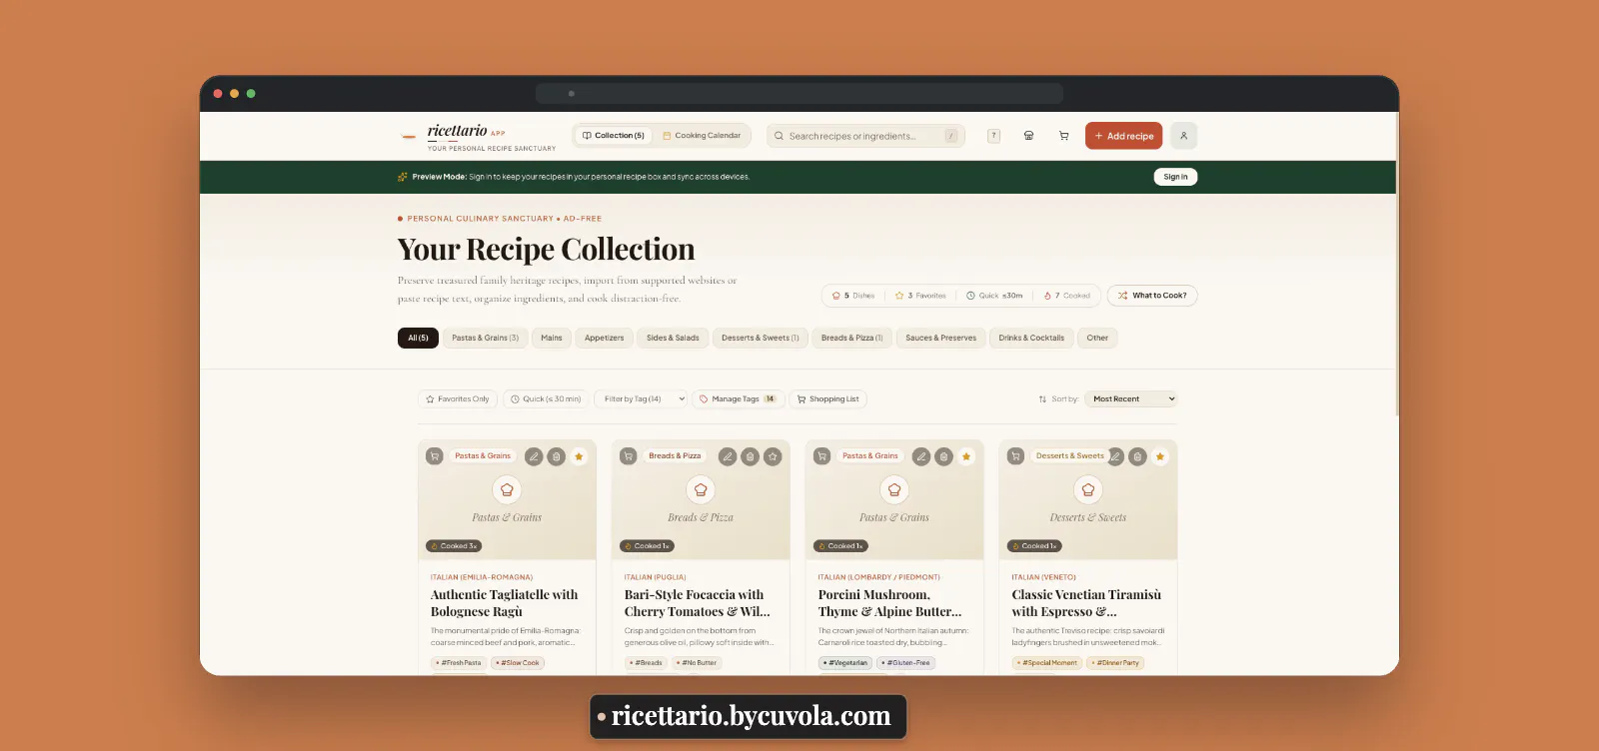The width and height of the screenshot is (1599, 751).
Task: Select the Sauces & Preserves category
Action: 940,339
